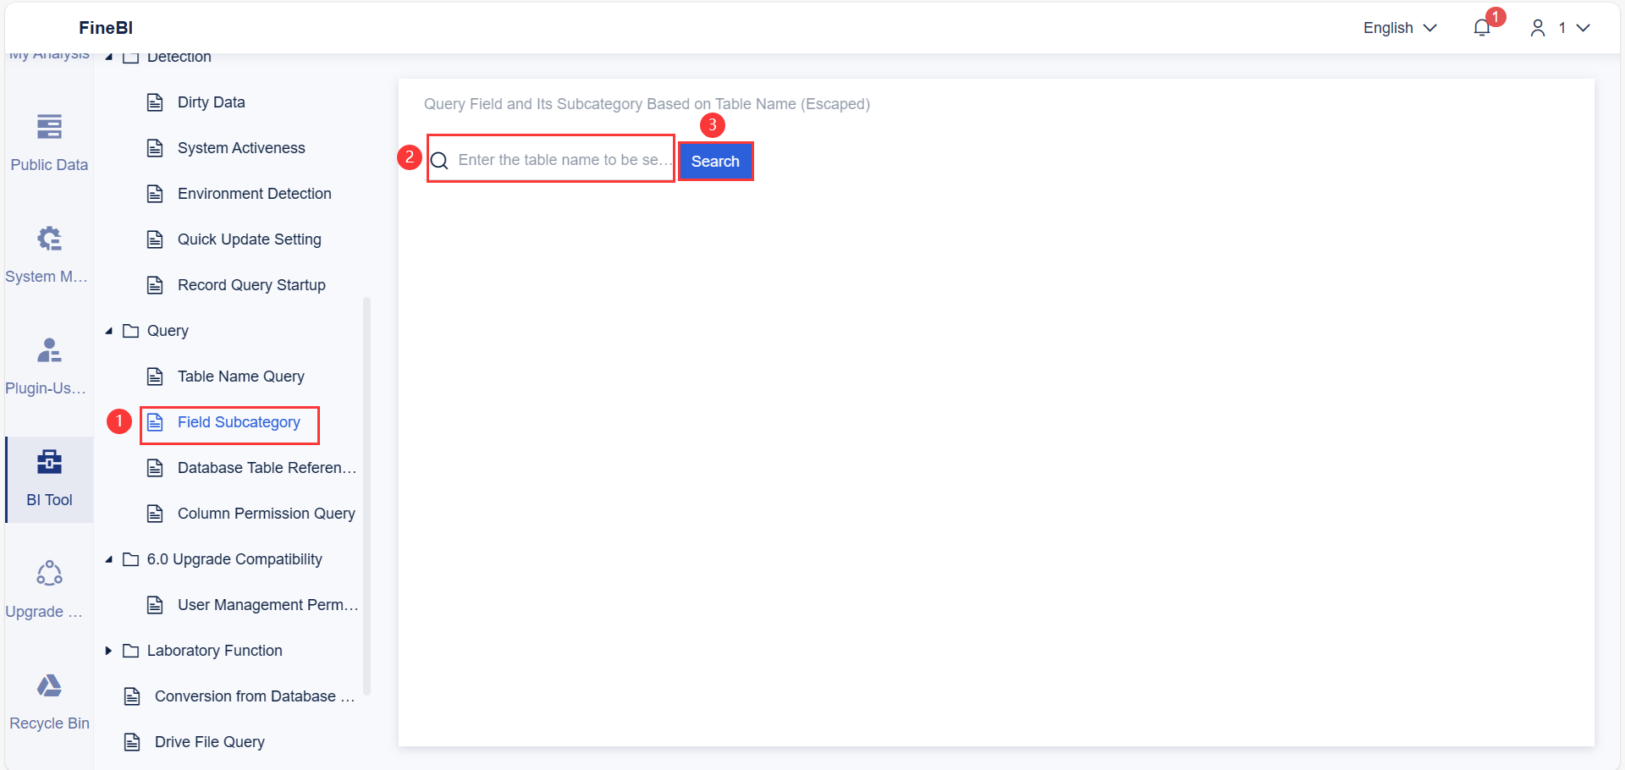
Task: Select the Field Subcategory entry
Action: tap(240, 422)
